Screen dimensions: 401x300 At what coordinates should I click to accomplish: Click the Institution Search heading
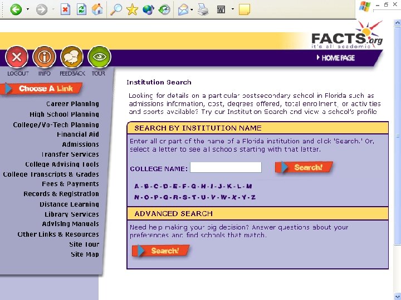click(159, 82)
